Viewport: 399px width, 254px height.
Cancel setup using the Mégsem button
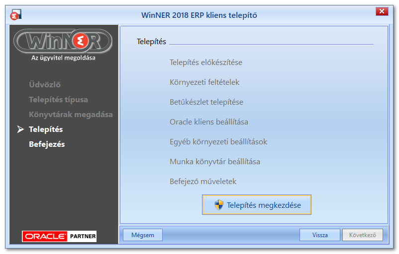[143, 235]
